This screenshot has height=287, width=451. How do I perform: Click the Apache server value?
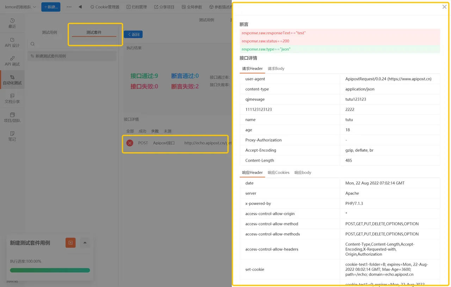click(352, 194)
